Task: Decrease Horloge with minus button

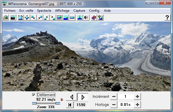Action: click(114, 105)
